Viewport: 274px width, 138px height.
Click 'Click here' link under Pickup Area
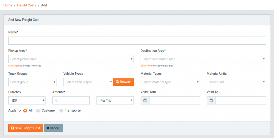click(14, 66)
